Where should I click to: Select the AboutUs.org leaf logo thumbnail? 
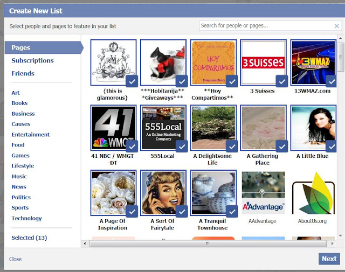pyautogui.click(x=313, y=193)
